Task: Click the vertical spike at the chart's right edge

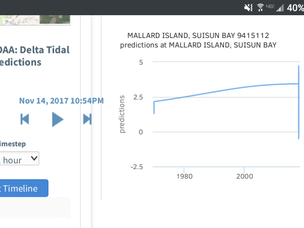Action: pyautogui.click(x=299, y=102)
